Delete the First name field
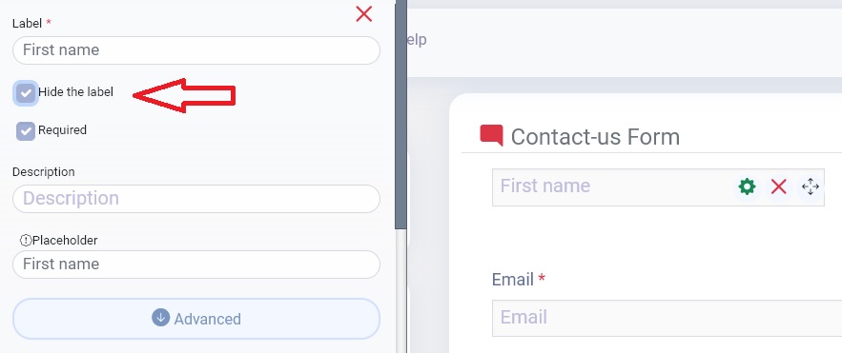This screenshot has height=353, width=842. (x=779, y=186)
